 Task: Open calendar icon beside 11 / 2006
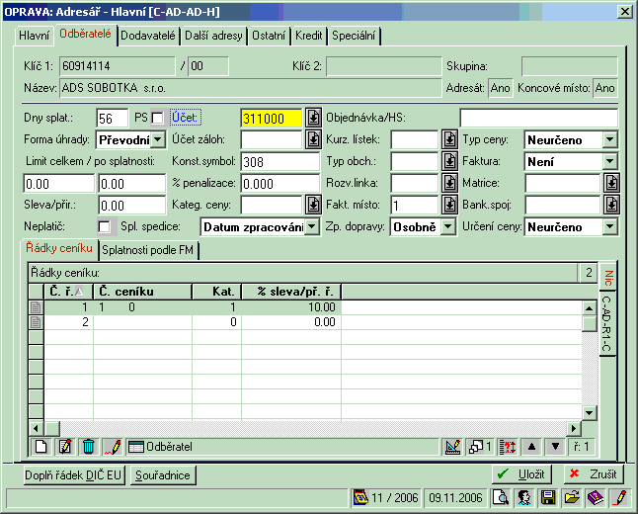point(360,498)
